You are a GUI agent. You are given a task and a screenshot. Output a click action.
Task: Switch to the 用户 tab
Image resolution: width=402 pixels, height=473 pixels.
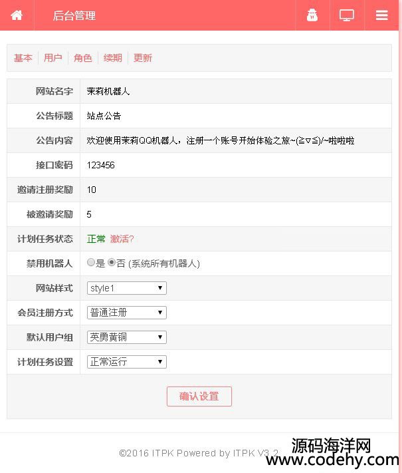[x=52, y=58]
